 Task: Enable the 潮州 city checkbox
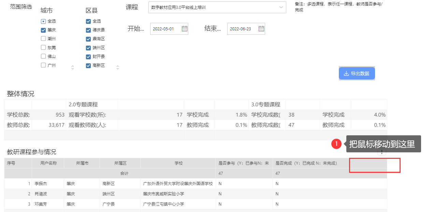[43, 39]
